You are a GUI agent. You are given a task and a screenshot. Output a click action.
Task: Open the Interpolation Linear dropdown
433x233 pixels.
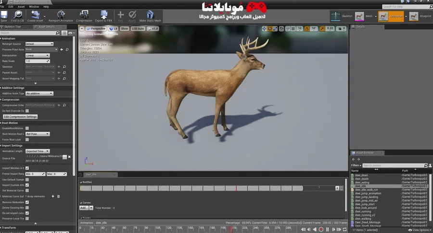[x=37, y=55]
